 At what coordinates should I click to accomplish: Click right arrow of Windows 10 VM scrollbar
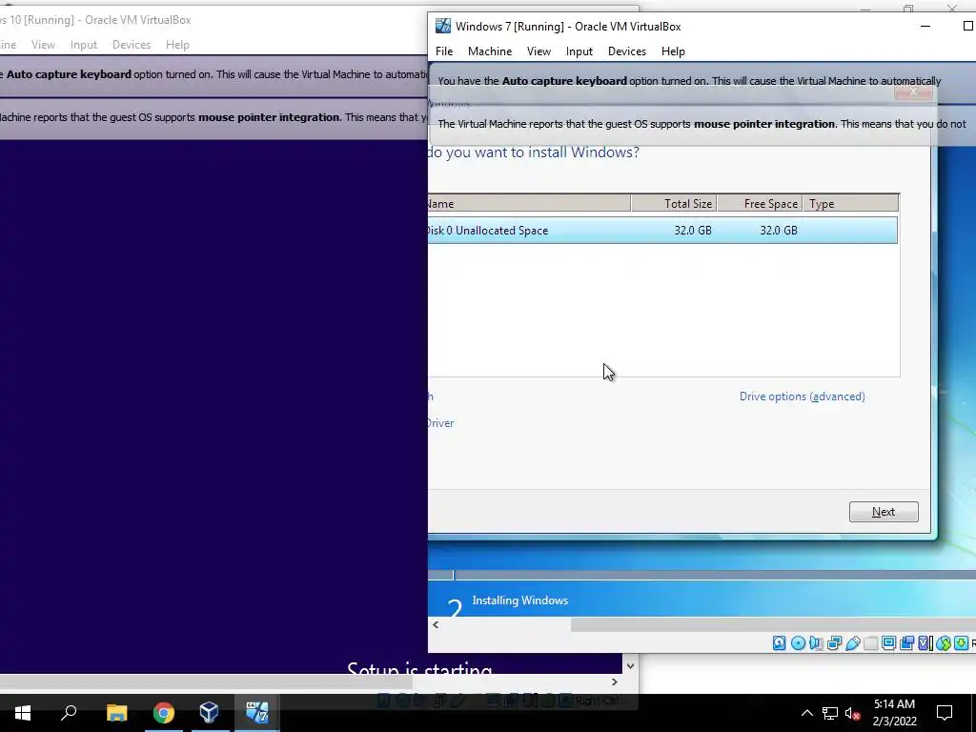pyautogui.click(x=615, y=682)
